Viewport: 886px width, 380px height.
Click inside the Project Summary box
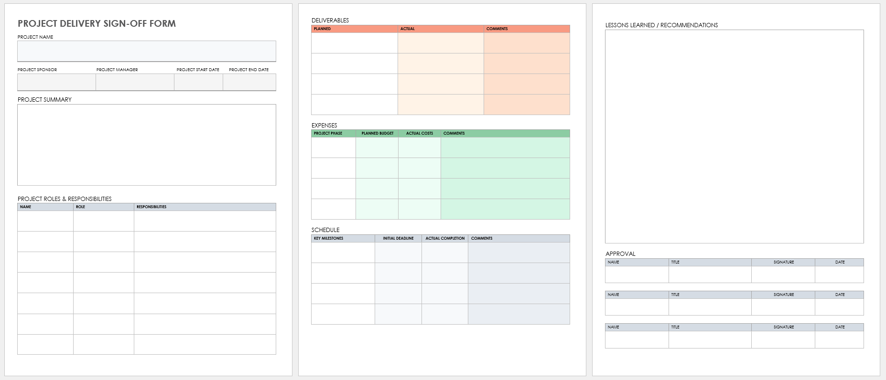pyautogui.click(x=147, y=145)
